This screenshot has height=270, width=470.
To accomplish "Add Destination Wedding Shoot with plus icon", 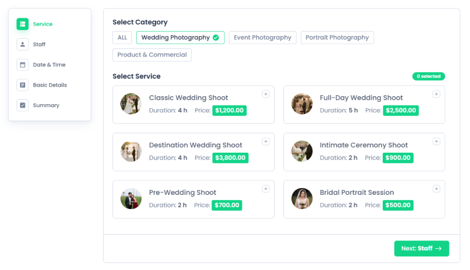I will 266,141.
